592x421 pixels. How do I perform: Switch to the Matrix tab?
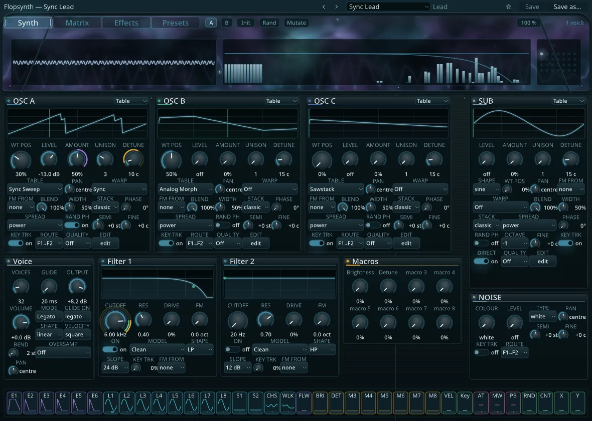tap(77, 23)
